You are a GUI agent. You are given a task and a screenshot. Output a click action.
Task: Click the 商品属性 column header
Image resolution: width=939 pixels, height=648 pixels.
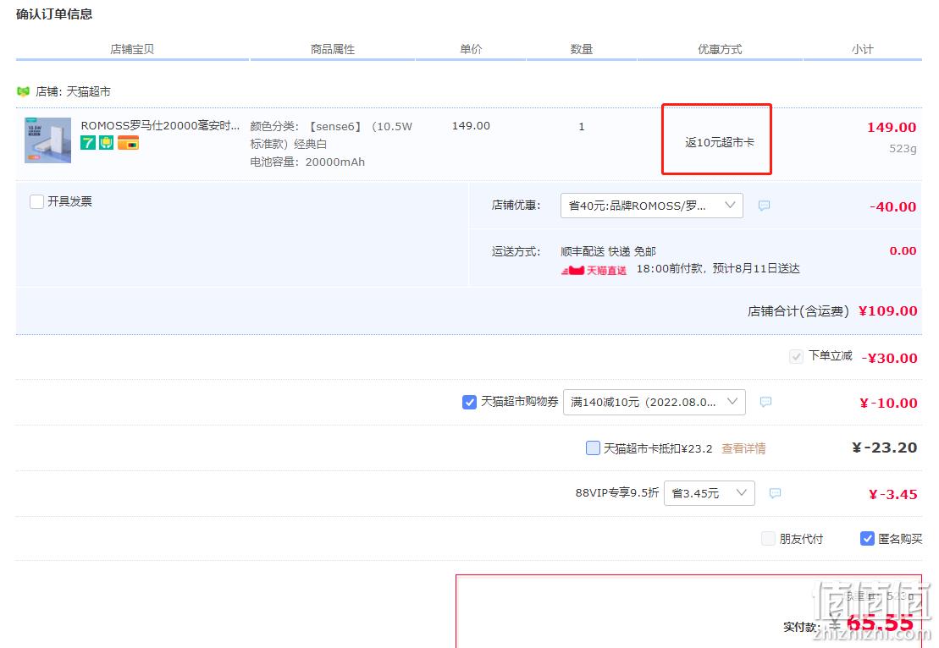point(333,49)
